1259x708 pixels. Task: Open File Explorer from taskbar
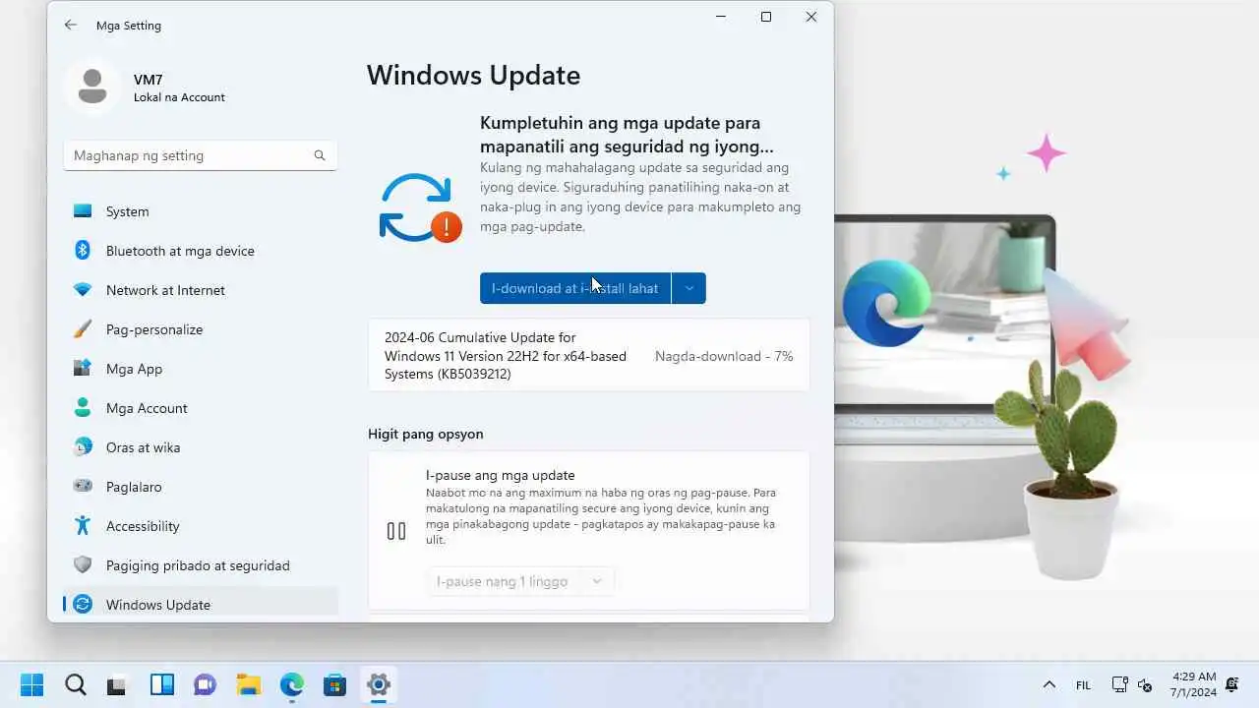point(248,684)
